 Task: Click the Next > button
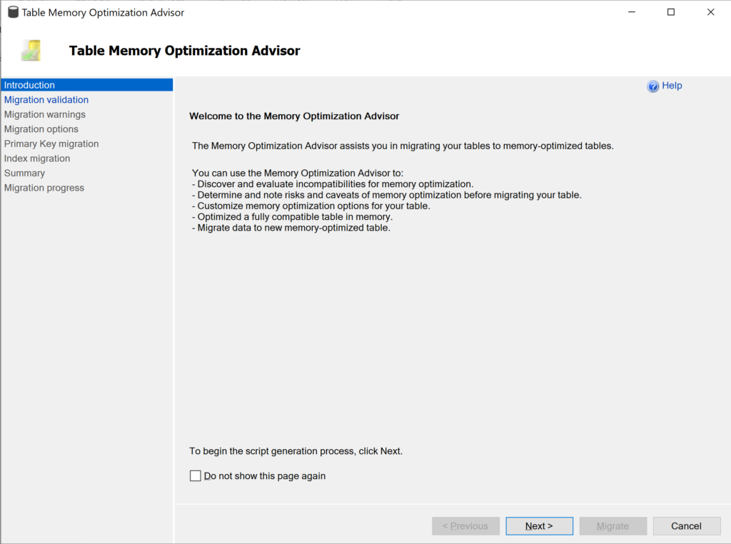(540, 526)
